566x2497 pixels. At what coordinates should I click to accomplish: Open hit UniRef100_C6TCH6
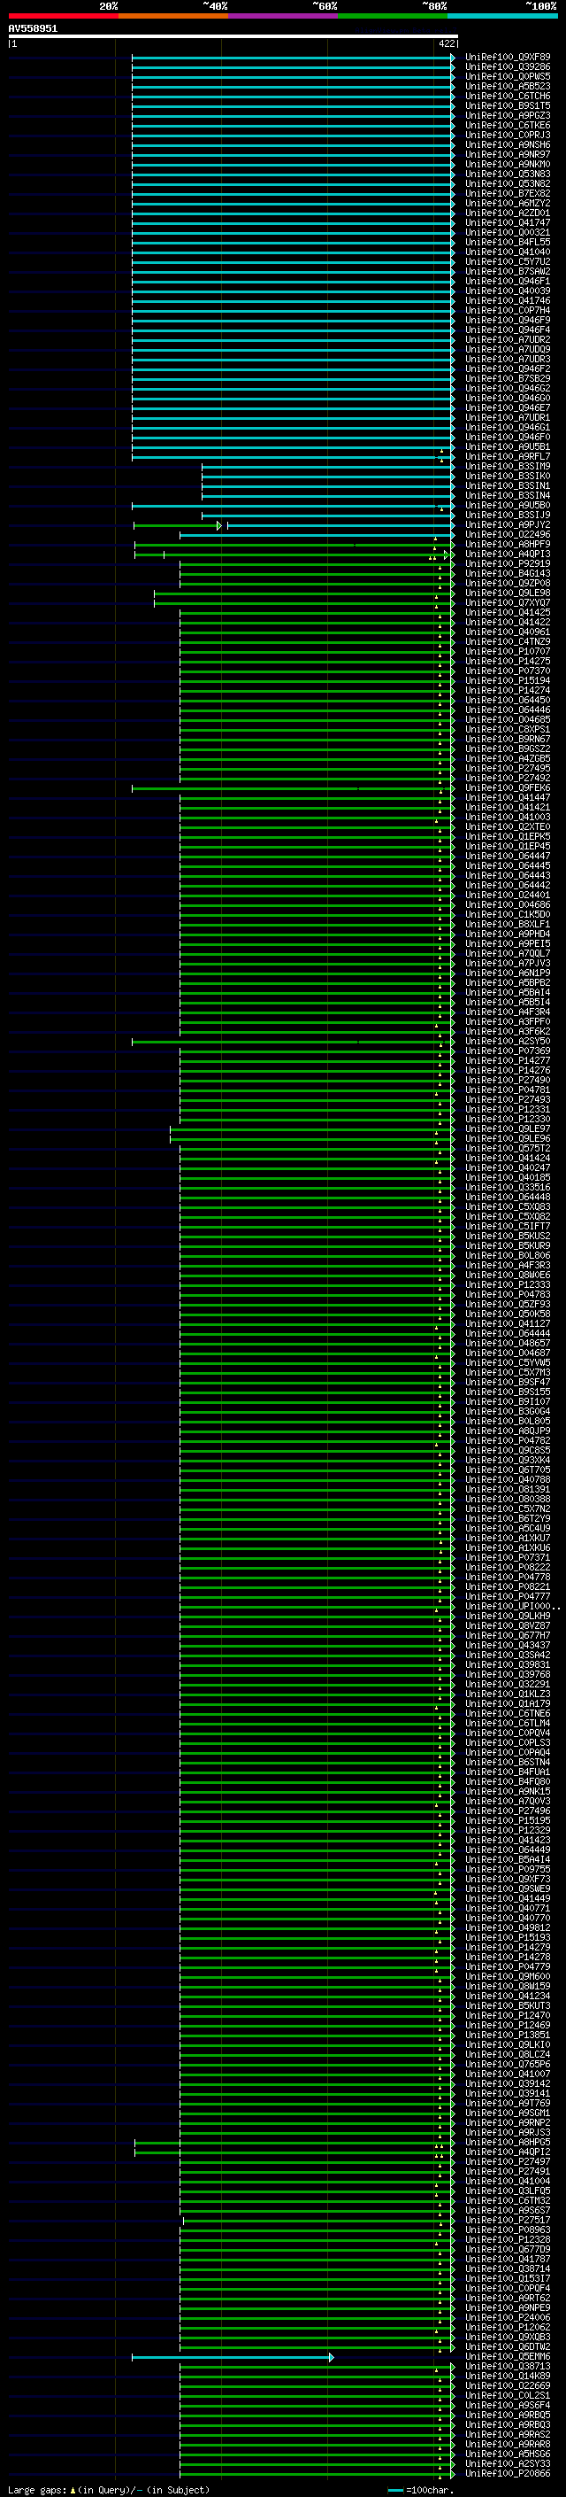coord(508,96)
